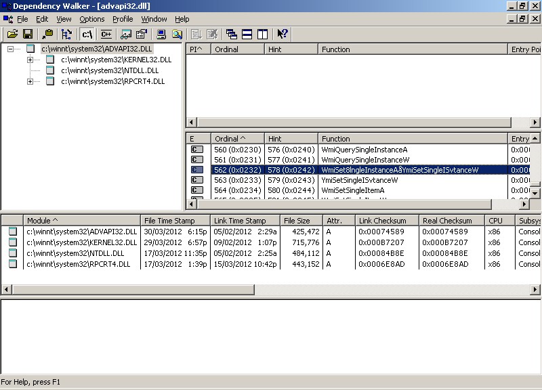Sort module list by CPU column header

(500, 221)
